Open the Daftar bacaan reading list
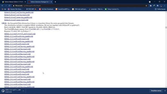 160,9
